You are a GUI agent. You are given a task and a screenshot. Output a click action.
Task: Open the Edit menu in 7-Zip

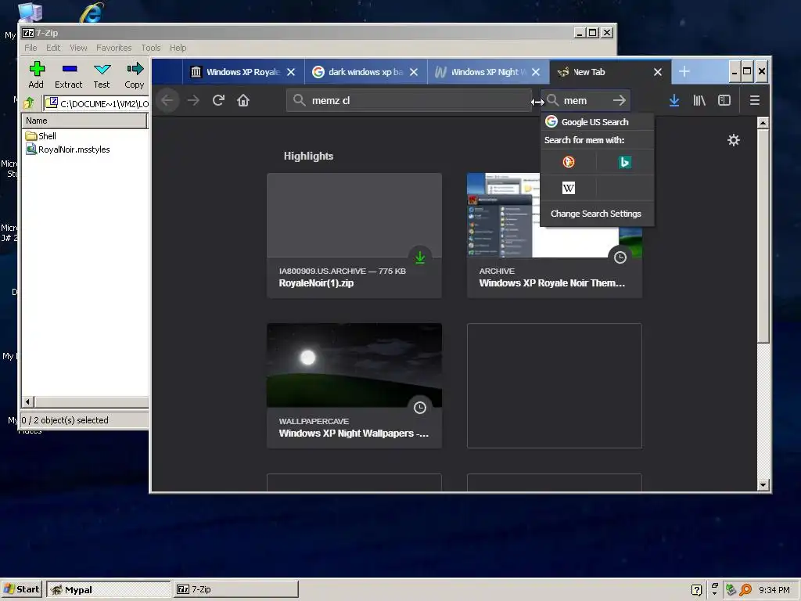(x=53, y=48)
